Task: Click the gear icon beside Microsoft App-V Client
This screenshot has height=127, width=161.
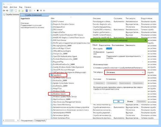Action: tap(52, 48)
